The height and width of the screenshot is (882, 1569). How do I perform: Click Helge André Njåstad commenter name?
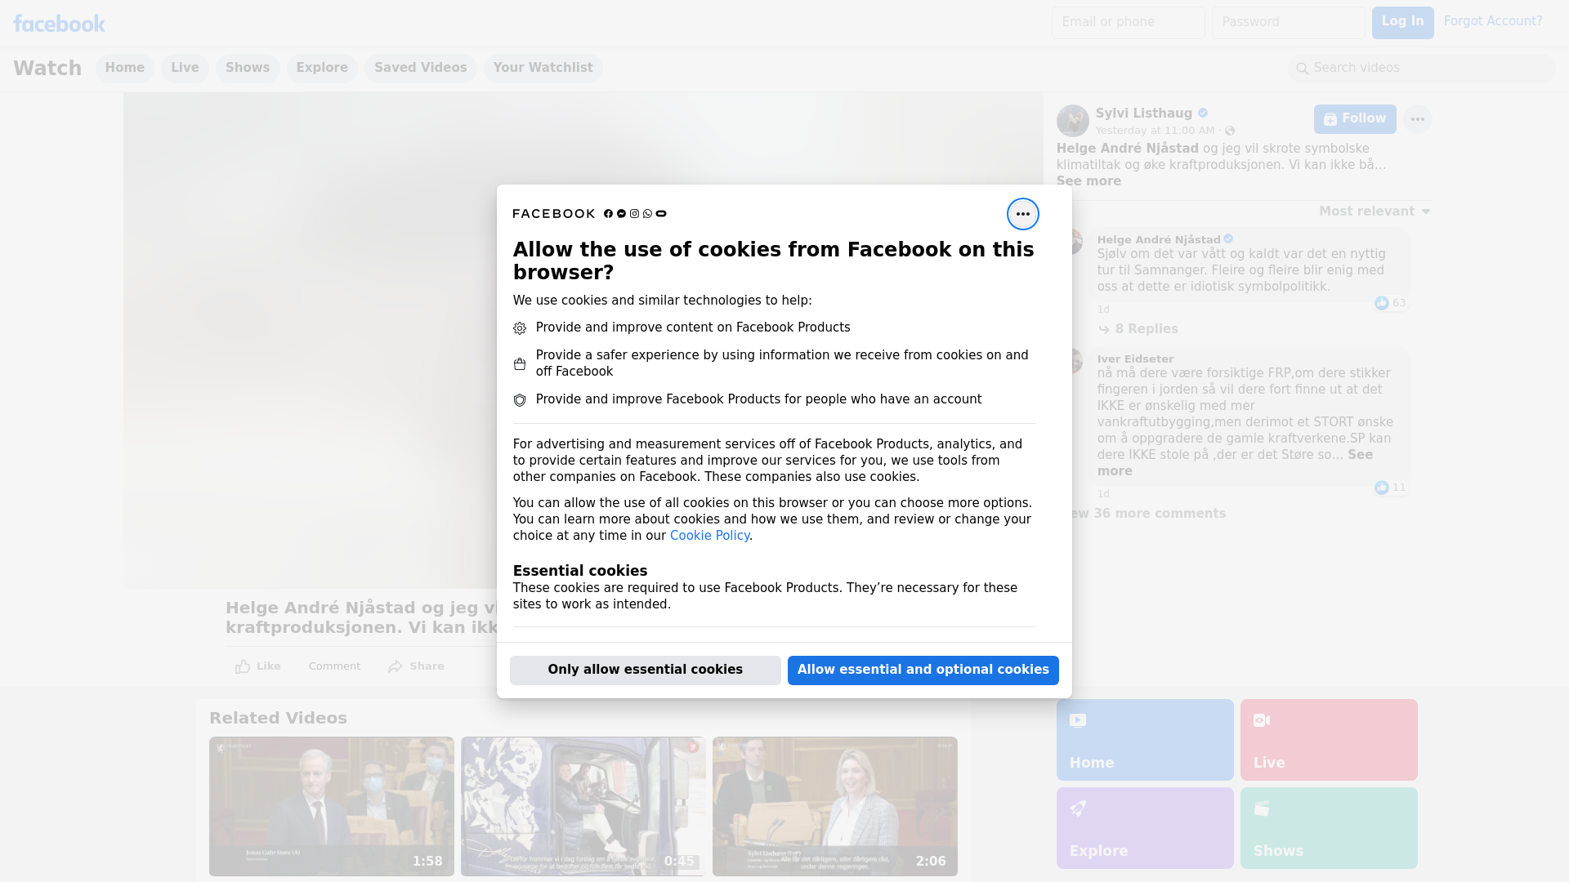point(1159,240)
